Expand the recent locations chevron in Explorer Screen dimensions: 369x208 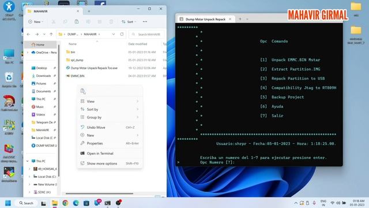(44, 35)
